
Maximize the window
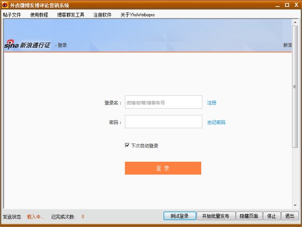287,5
